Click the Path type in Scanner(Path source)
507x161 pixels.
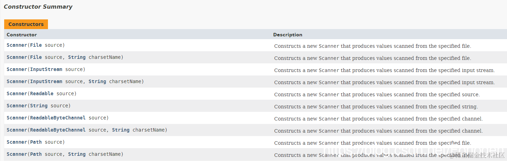click(x=36, y=142)
